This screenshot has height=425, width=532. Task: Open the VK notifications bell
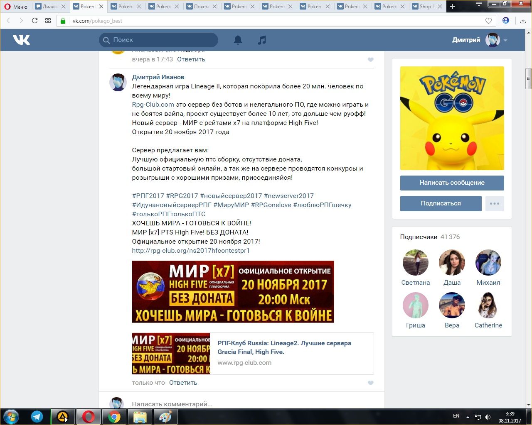[238, 40]
